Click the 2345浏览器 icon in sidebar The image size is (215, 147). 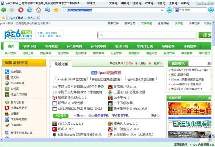pos(7,83)
